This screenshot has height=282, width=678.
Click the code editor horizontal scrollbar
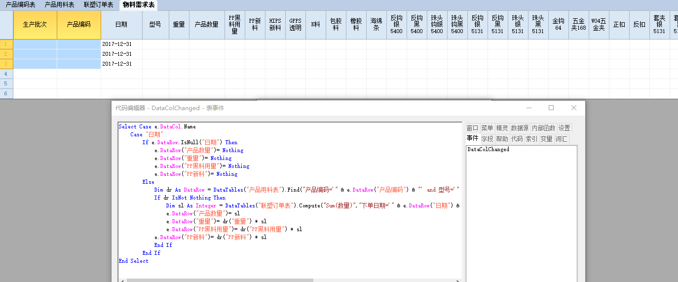(220, 280)
